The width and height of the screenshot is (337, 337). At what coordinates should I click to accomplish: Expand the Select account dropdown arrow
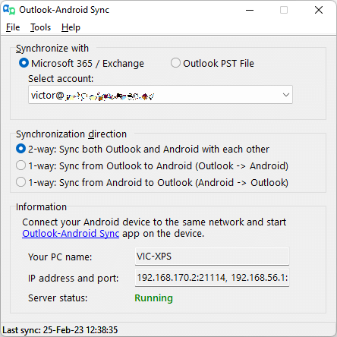286,95
